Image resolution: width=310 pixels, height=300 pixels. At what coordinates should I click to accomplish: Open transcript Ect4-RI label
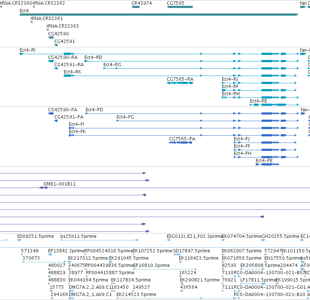[x=27, y=50]
